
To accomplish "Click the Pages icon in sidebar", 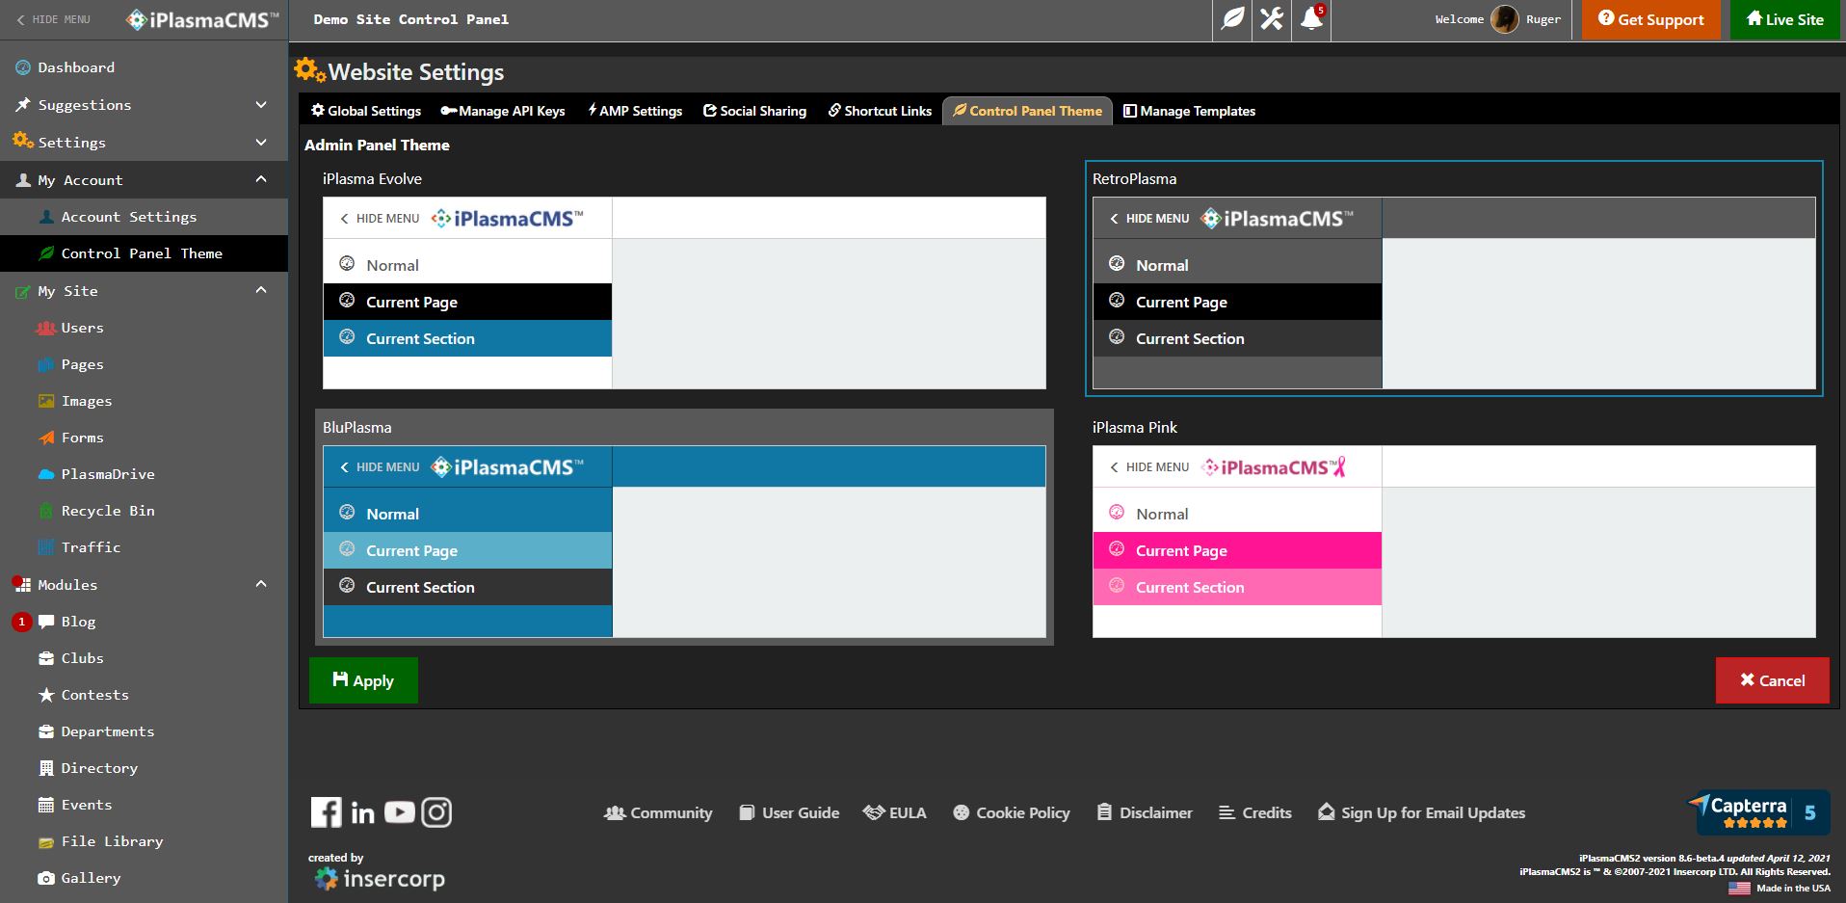I will coord(45,364).
